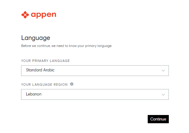Image resolution: width=189 pixels, height=133 pixels.
Task: Expand the chevron arrow in Lebanon field
Action: pos(163,95)
